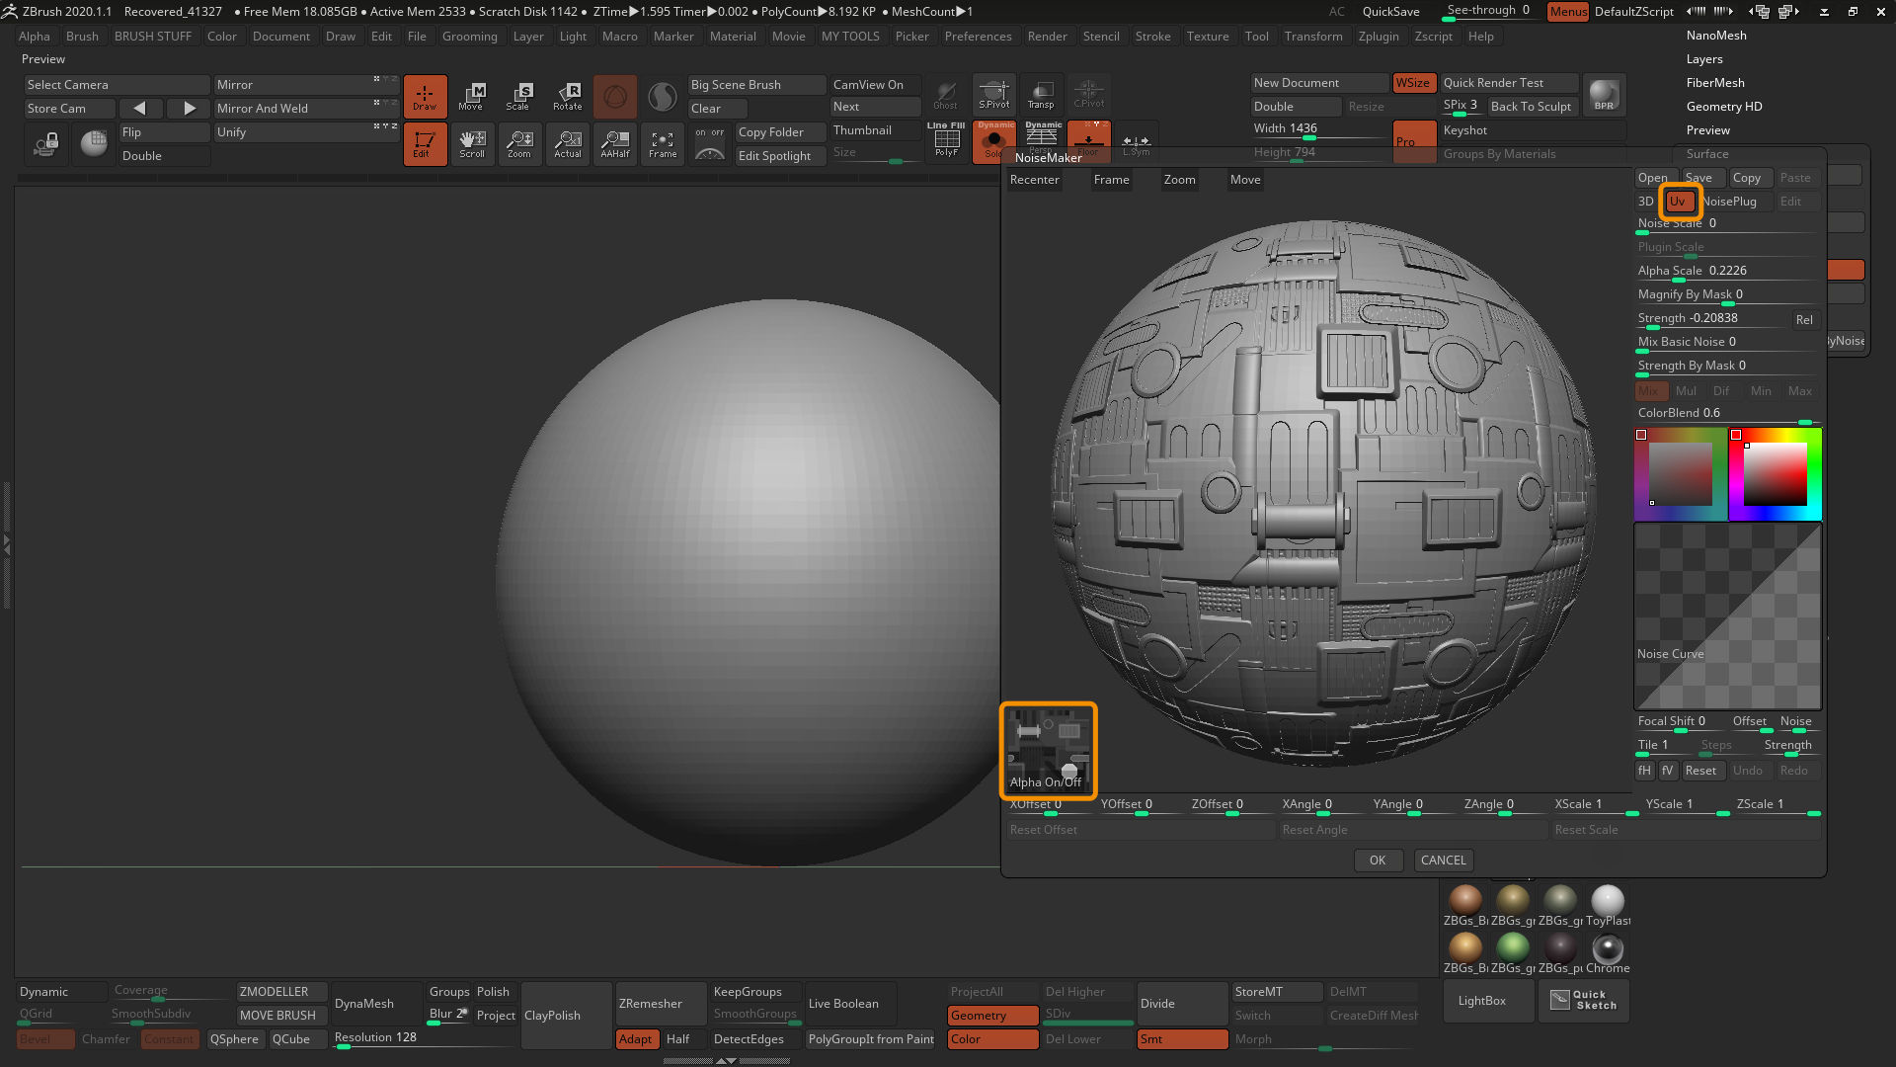Click the AAHalf zoom icon
1896x1067 pixels.
614,143
